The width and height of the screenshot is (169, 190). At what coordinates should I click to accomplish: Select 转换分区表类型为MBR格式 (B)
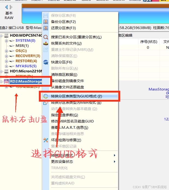click(x=76, y=103)
